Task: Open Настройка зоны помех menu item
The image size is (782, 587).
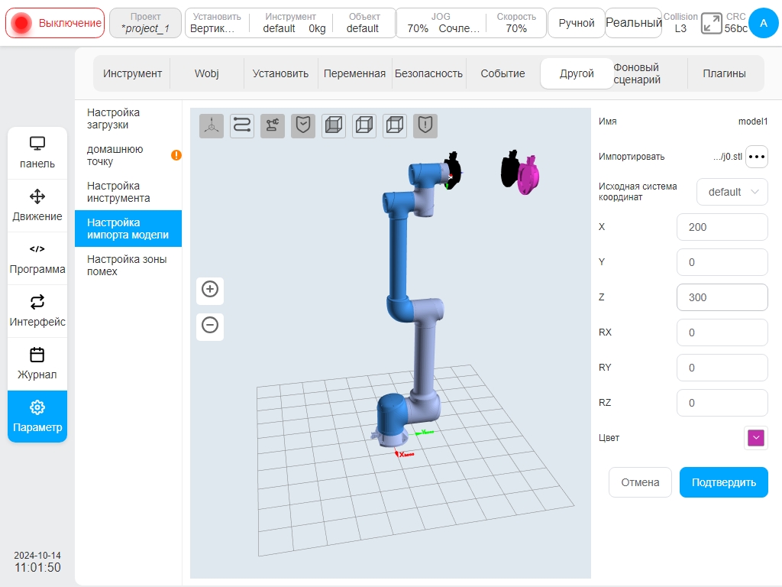Action: tap(128, 265)
